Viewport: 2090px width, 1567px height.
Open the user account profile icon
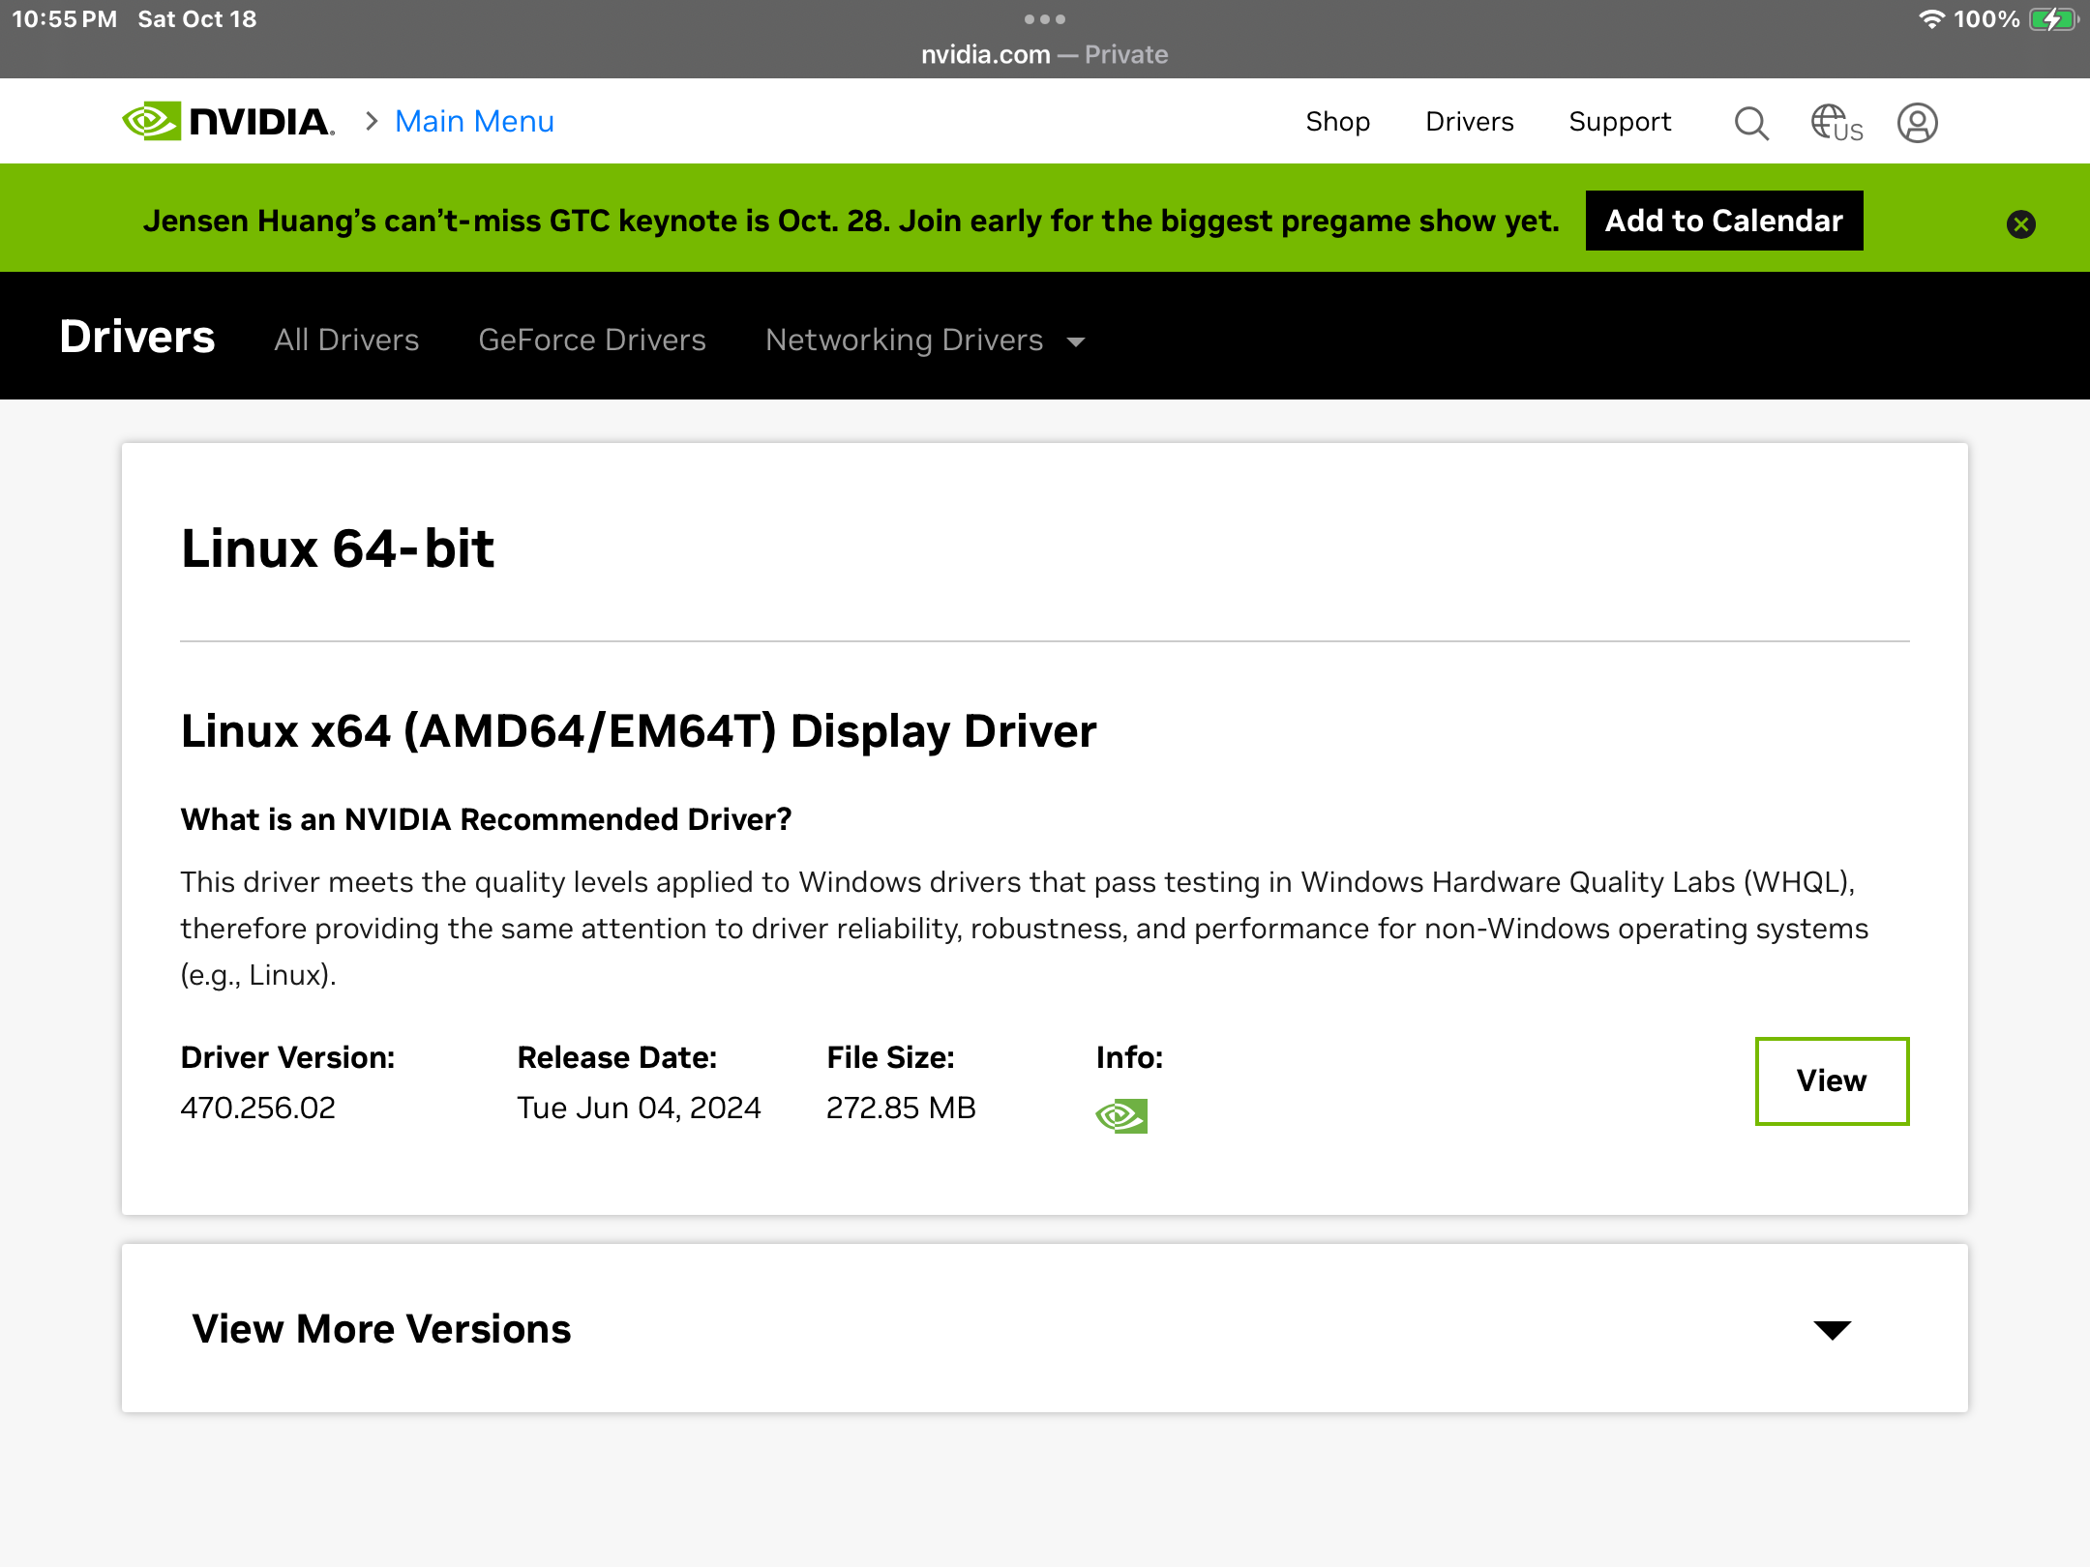(x=1917, y=123)
